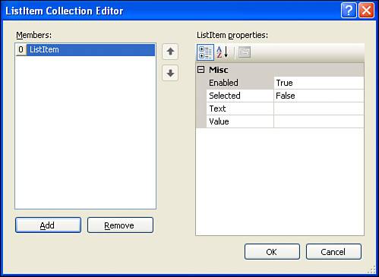
Task: Confirm changes with OK
Action: [x=272, y=252]
